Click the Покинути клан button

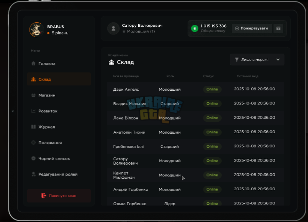coord(59,196)
